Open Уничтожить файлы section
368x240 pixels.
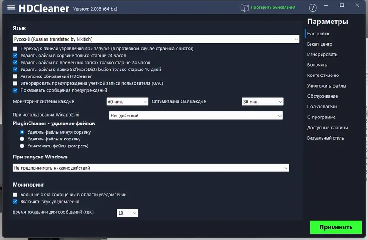point(327,86)
